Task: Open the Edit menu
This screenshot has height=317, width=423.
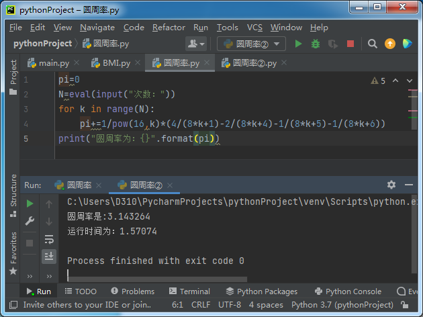Action: pos(38,28)
